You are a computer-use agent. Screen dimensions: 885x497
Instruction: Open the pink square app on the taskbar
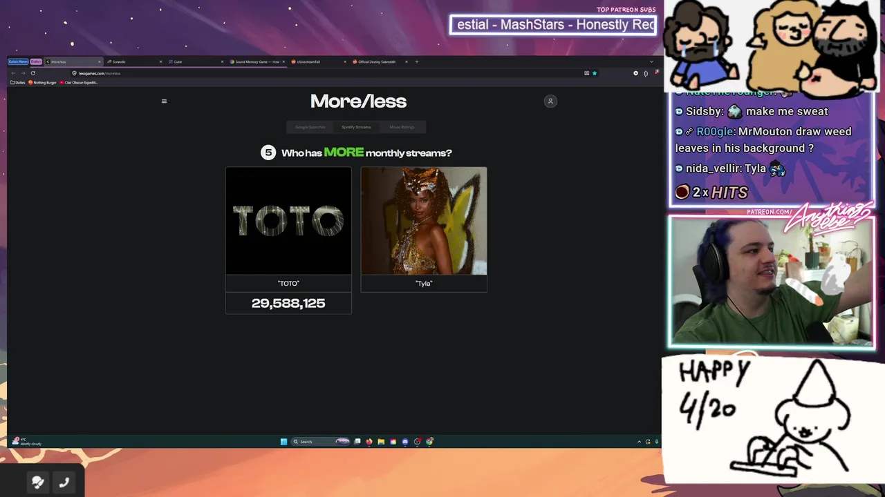393,442
